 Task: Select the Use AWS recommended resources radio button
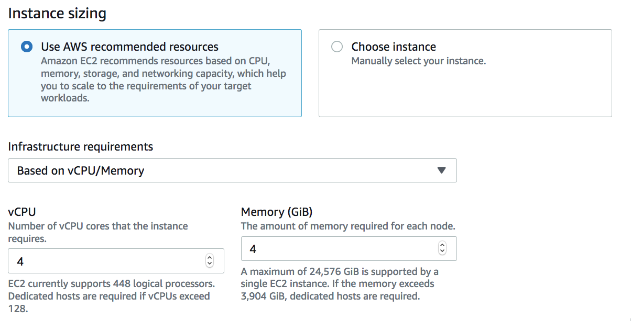coord(26,47)
